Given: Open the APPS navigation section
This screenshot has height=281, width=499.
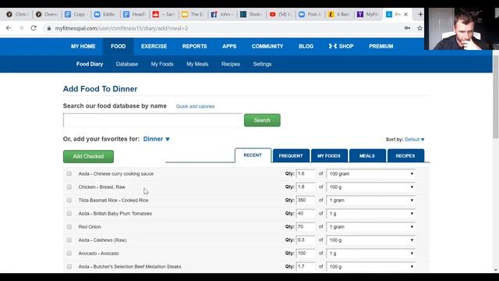Looking at the screenshot, I should click(229, 46).
